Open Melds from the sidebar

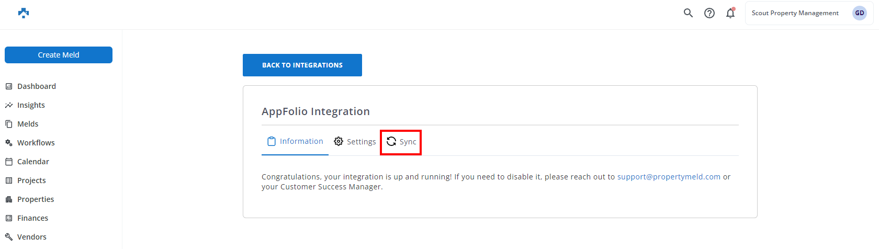28,124
